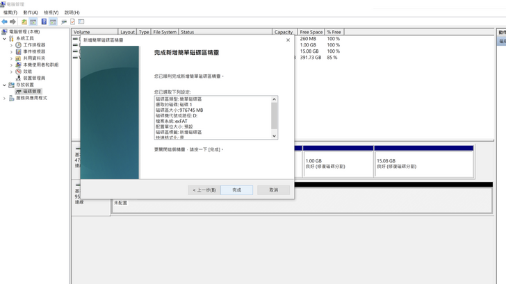
Task: Sort by the Volume column header
Action: pos(95,32)
